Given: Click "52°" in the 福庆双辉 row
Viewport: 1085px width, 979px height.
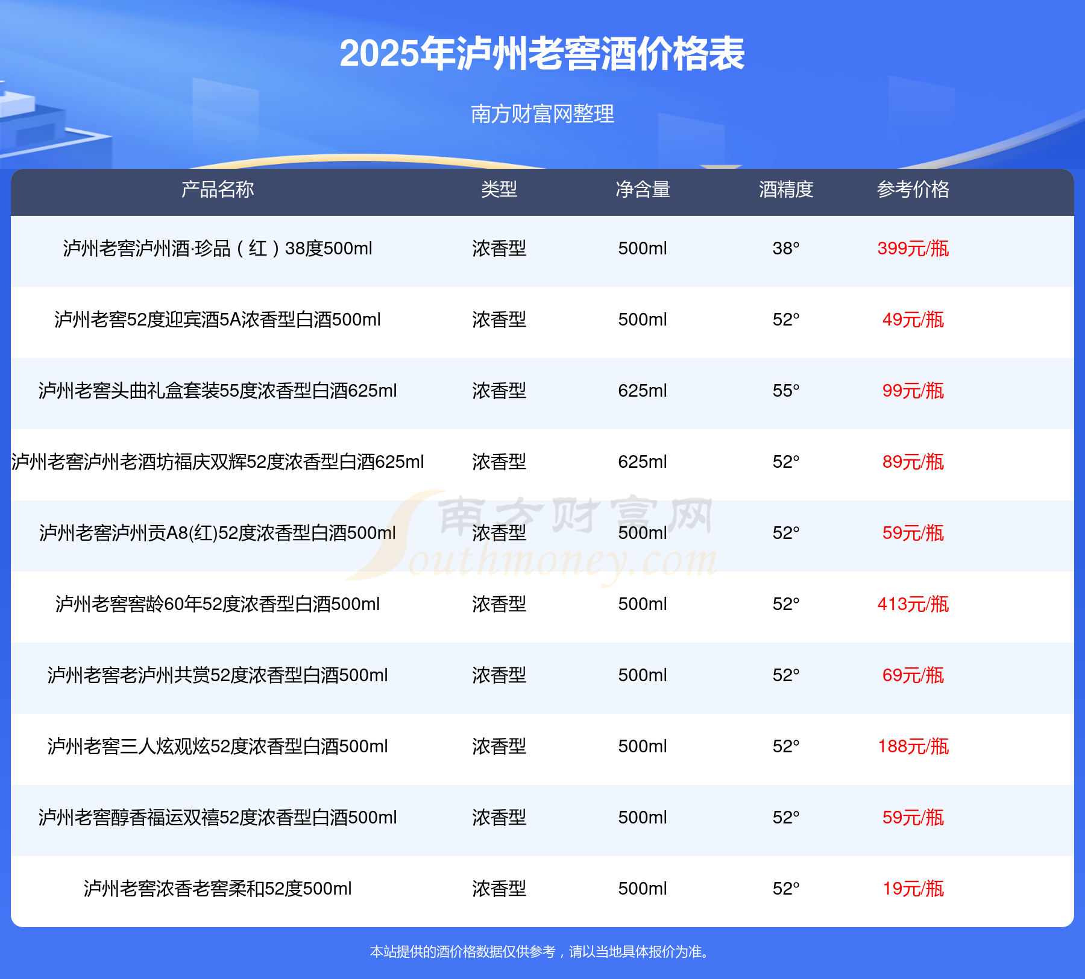Looking at the screenshot, I should (x=786, y=462).
